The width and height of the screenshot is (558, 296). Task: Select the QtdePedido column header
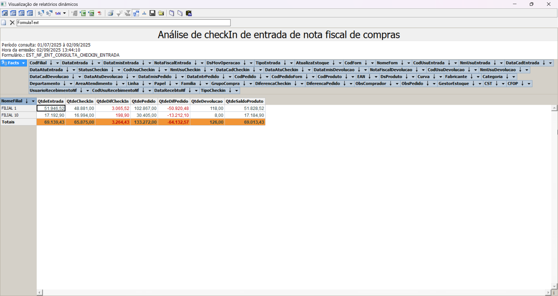(144, 101)
